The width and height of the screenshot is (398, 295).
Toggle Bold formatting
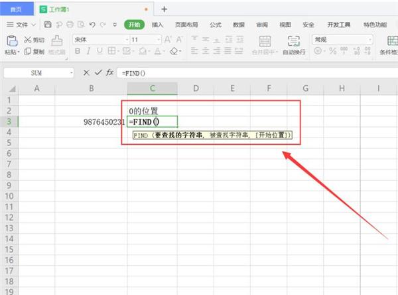[77, 52]
